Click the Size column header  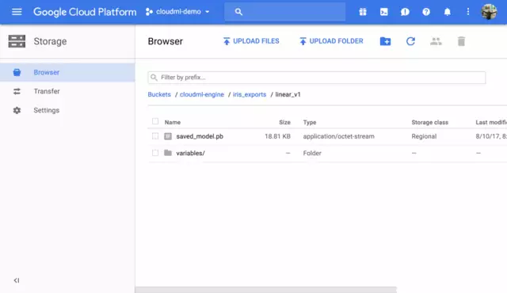point(284,123)
